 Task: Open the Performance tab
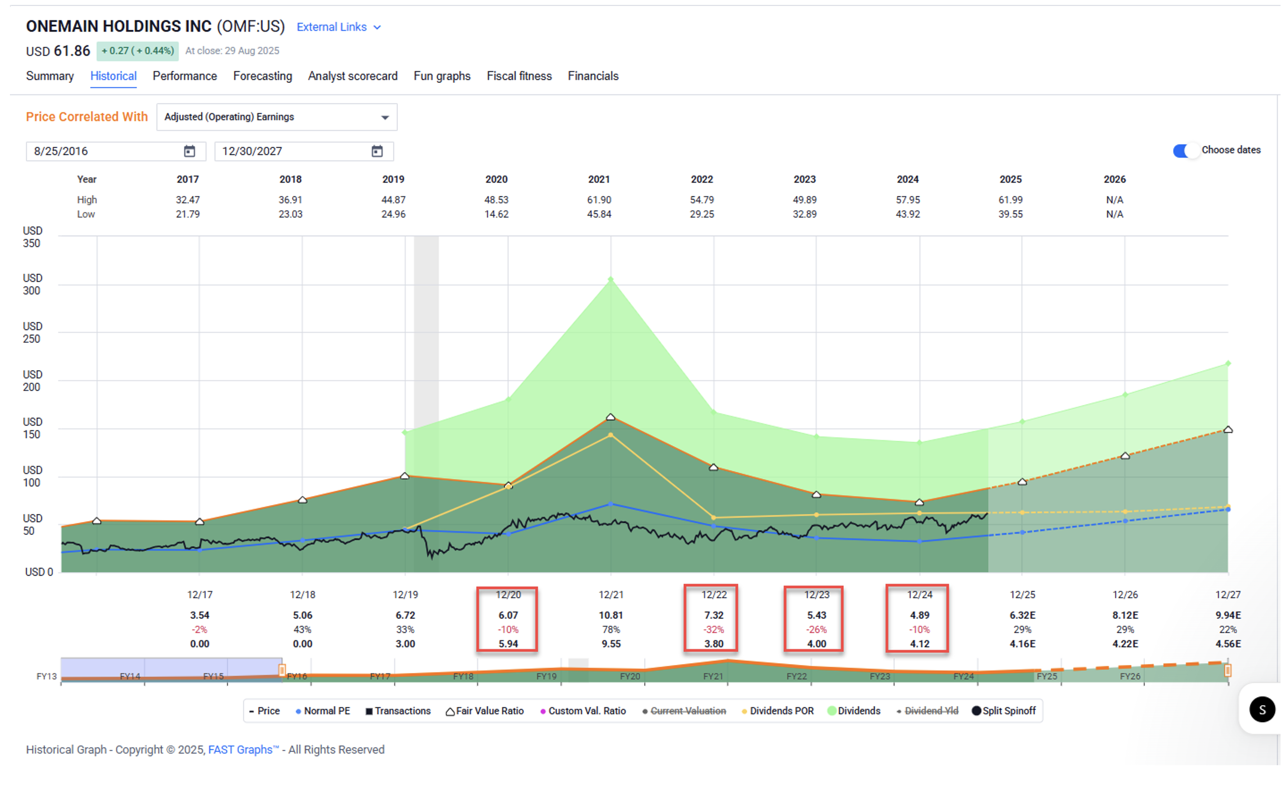185,76
